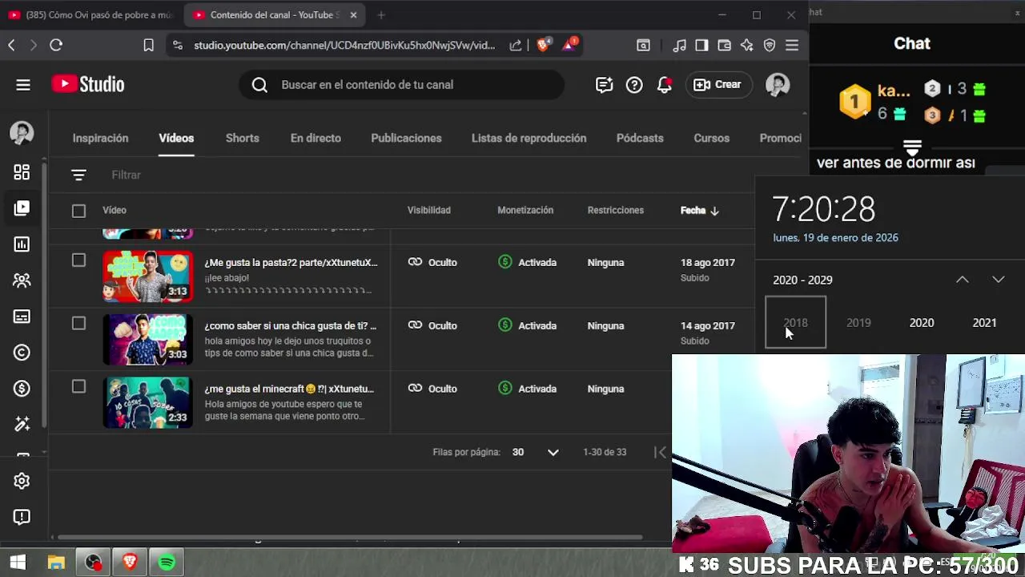Open the browser main menu icon
Image resolution: width=1025 pixels, height=577 pixels.
pos(792,46)
